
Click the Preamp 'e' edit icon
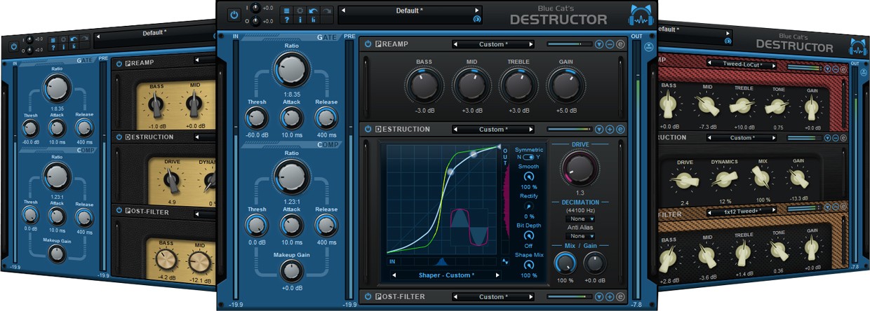click(620, 44)
